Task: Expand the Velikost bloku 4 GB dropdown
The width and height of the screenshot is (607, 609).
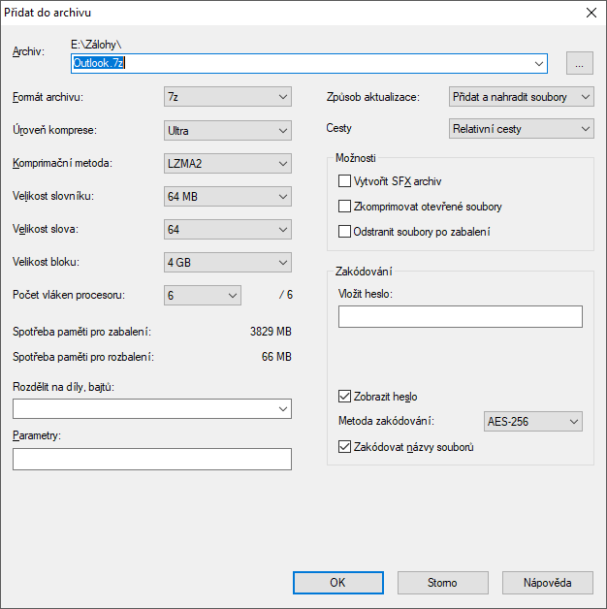Action: [228, 263]
